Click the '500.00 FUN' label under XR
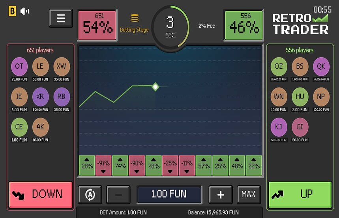This screenshot has width=339, height=218. click(x=40, y=110)
